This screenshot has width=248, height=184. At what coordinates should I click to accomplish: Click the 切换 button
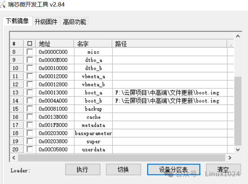(123, 169)
